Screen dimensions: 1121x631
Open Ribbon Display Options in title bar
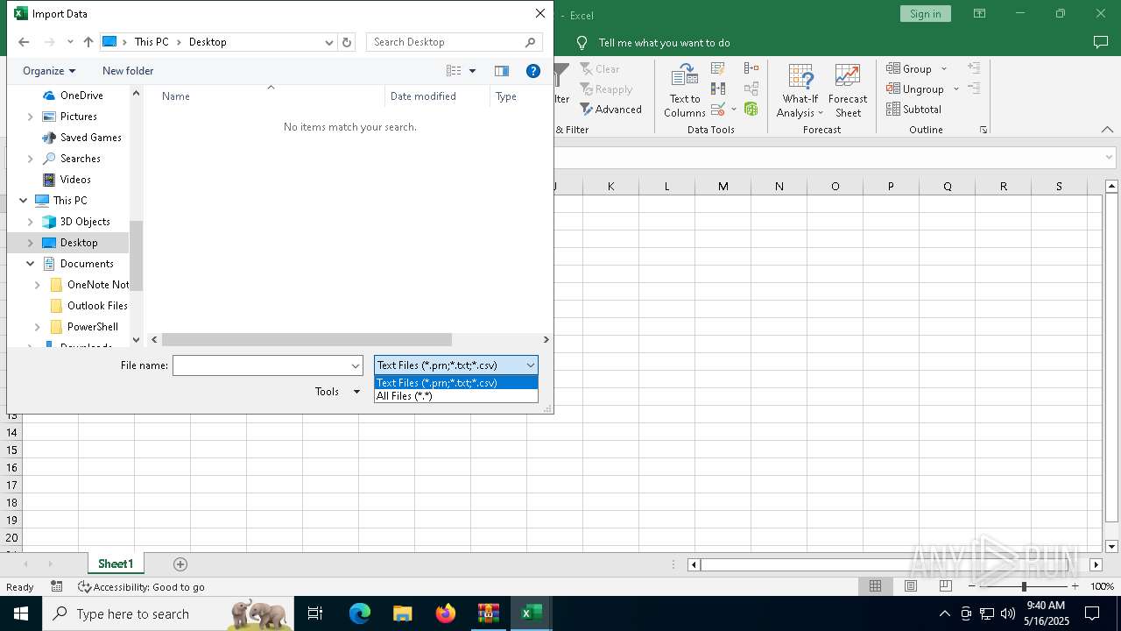(x=979, y=13)
